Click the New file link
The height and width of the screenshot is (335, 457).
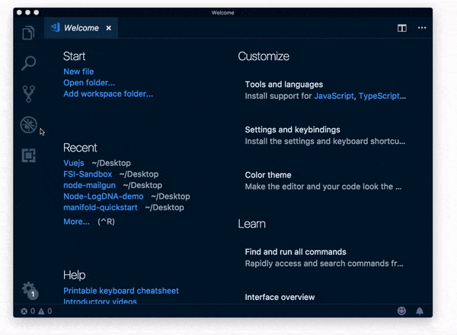[78, 72]
